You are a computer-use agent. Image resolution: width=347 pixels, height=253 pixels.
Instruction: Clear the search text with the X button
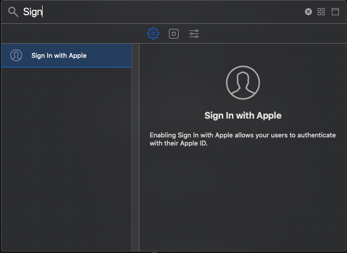308,12
